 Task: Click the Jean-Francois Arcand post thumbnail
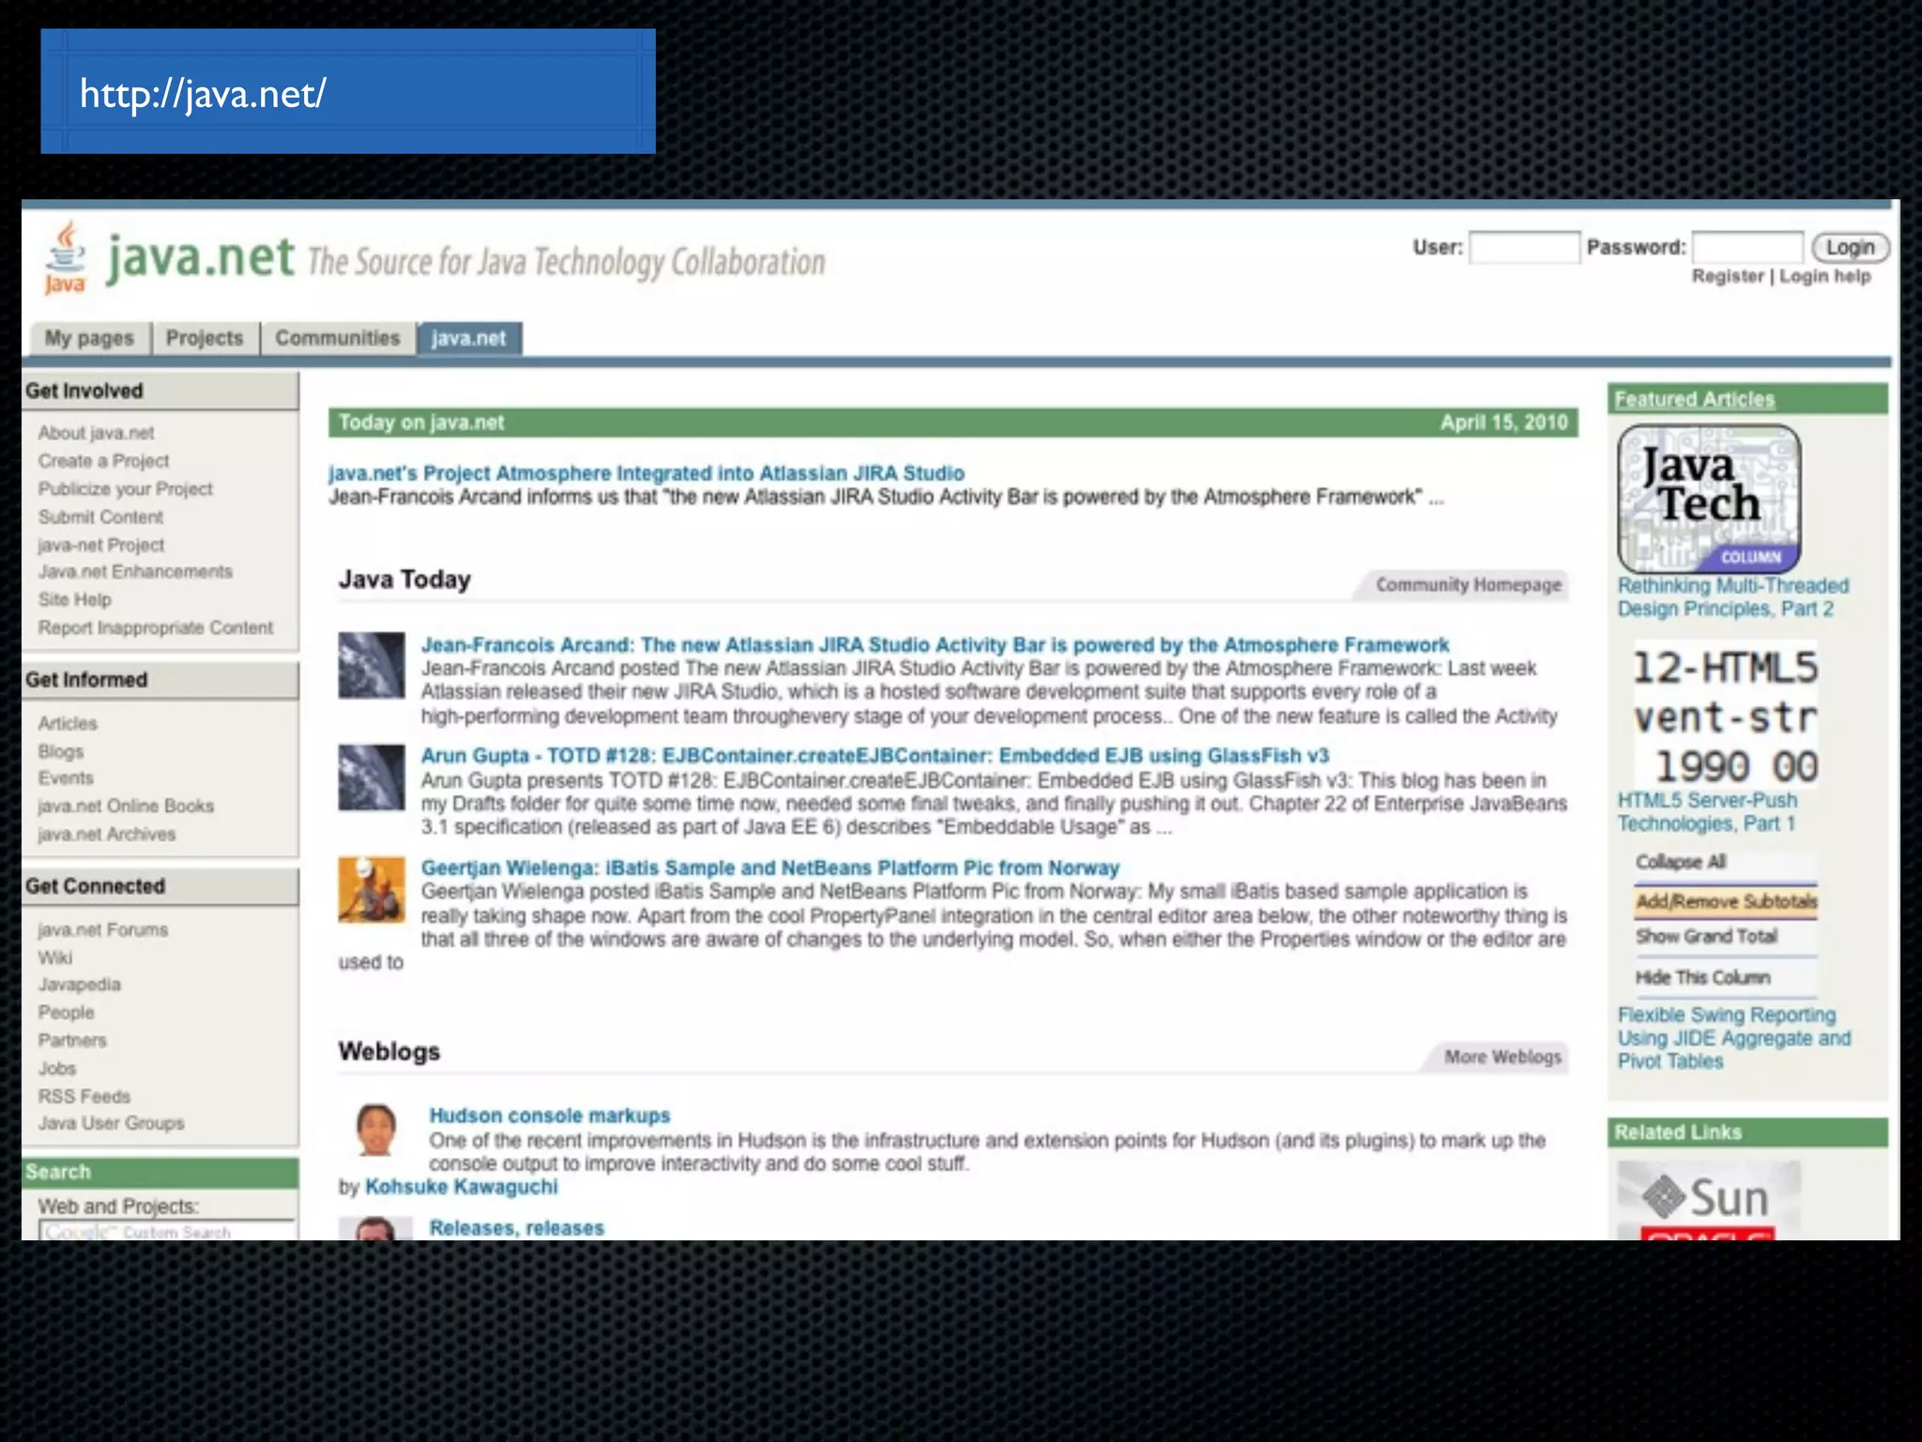click(372, 666)
